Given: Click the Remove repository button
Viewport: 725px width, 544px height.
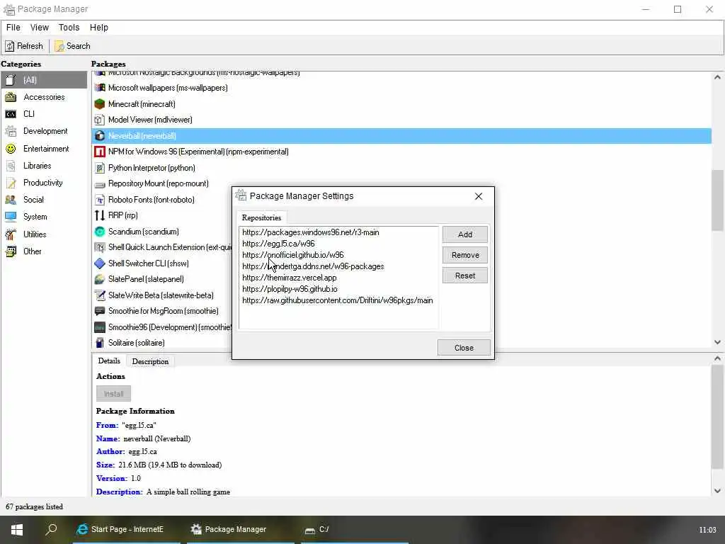Looking at the screenshot, I should point(464,255).
